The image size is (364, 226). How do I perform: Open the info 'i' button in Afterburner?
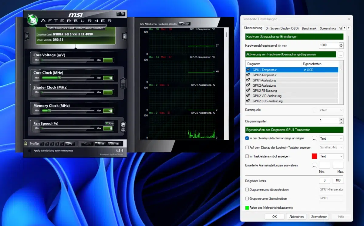coord(124,36)
